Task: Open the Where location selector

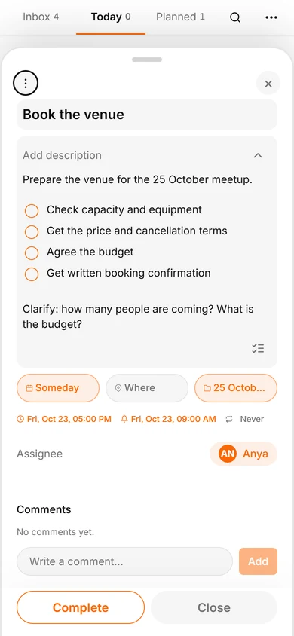Action: coord(147,388)
